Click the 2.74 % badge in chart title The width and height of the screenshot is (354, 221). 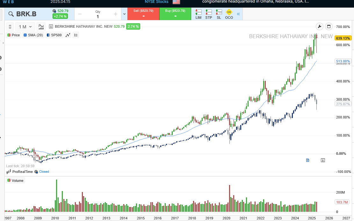point(133,26)
